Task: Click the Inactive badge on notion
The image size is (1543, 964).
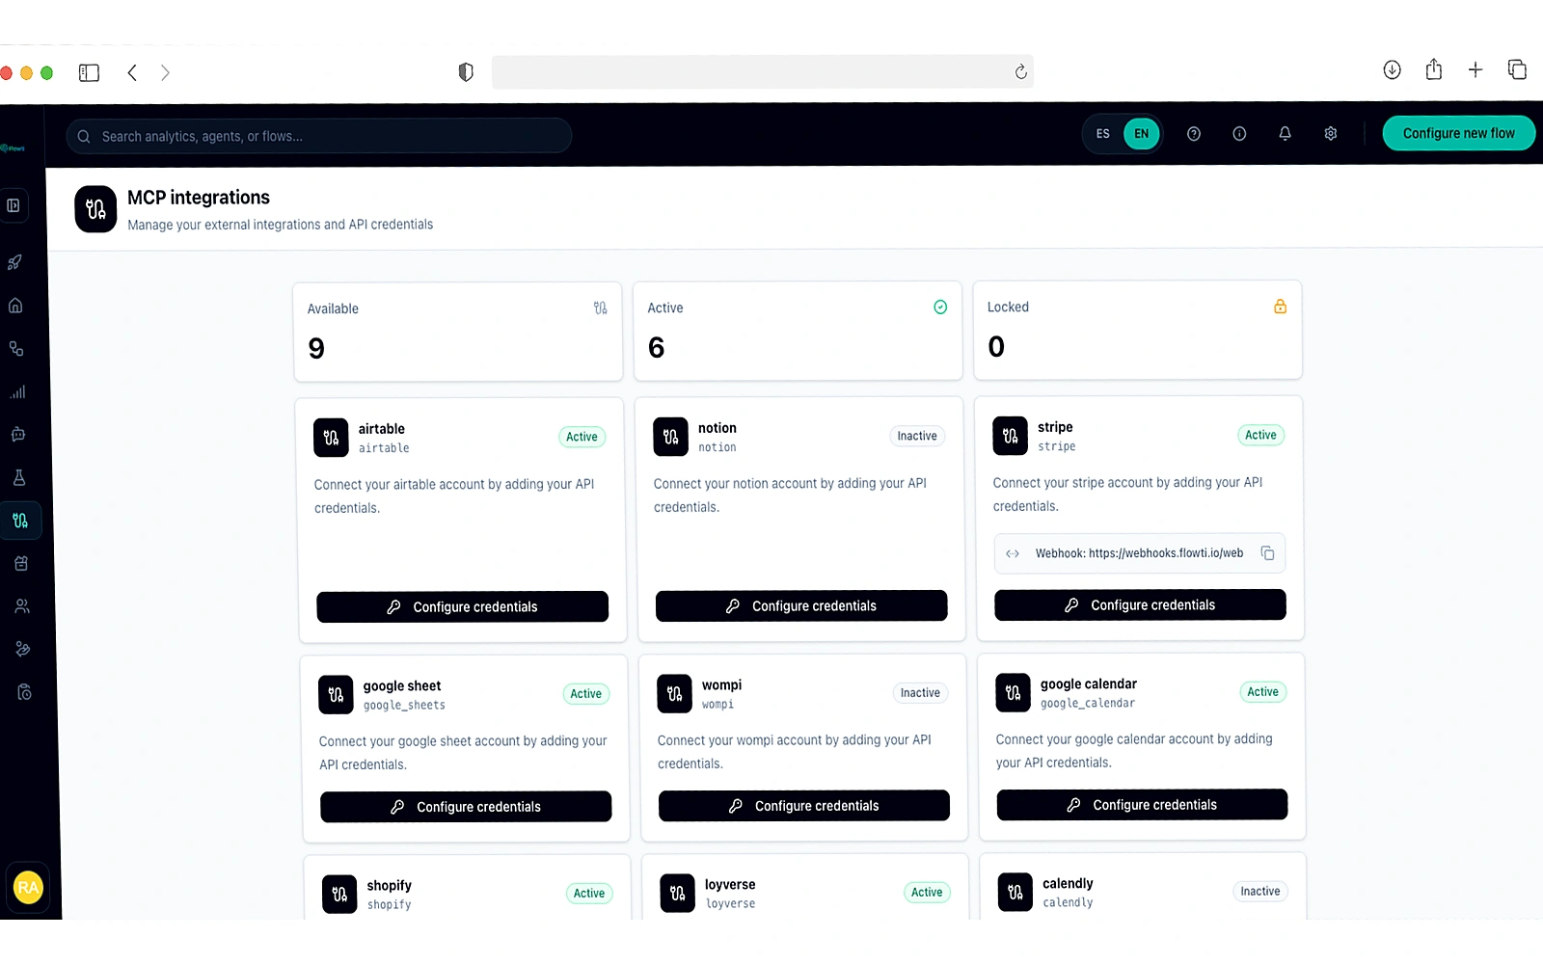Action: [917, 436]
